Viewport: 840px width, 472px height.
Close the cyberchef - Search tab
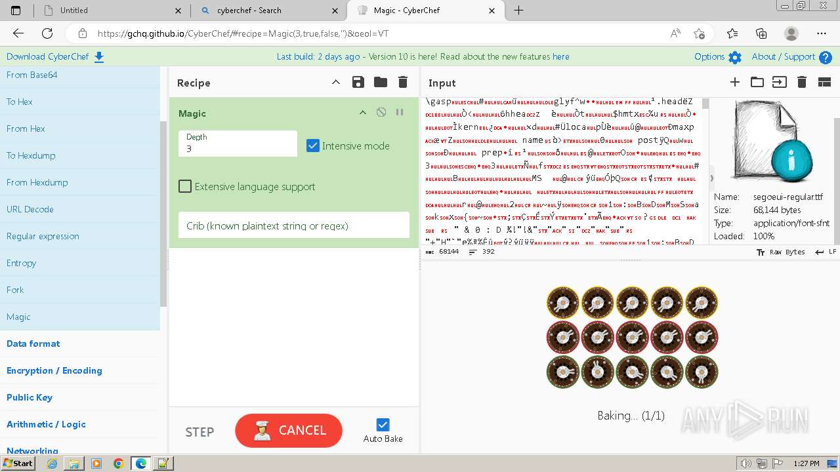[x=335, y=10]
